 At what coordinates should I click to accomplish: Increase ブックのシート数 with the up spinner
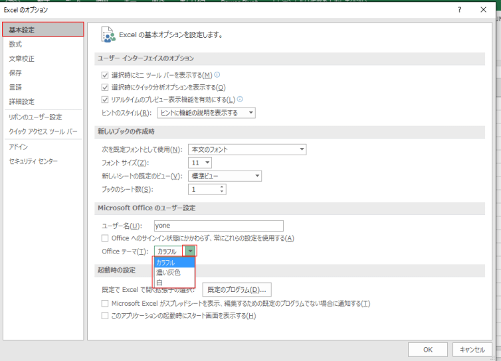click(222, 186)
